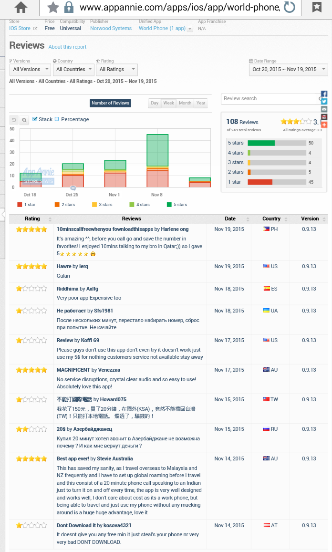
Task: Open the Norwood Systems publisher link
Action: point(111,29)
